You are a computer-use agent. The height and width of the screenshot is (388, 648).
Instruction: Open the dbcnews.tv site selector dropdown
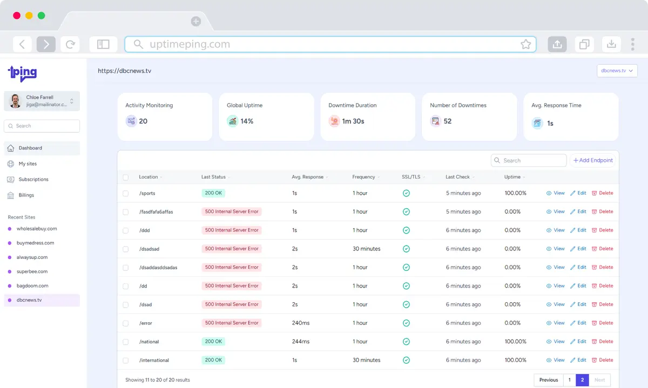click(x=617, y=71)
